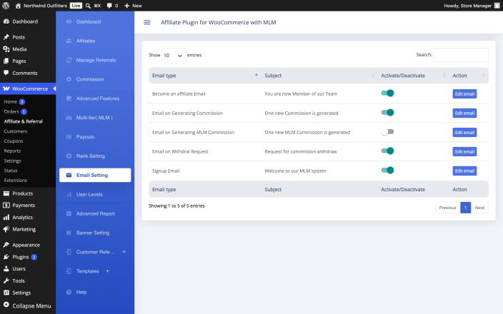Click the Products icon in WP menu

[x=6, y=193]
